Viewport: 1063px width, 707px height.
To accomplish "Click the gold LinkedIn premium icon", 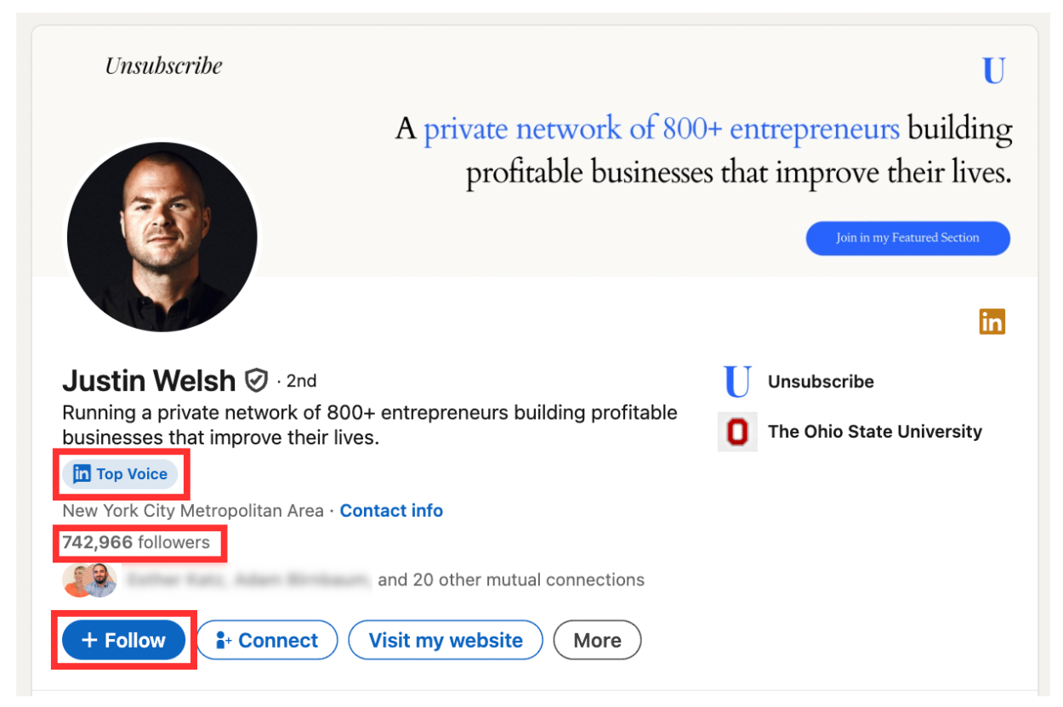I will 992,321.
